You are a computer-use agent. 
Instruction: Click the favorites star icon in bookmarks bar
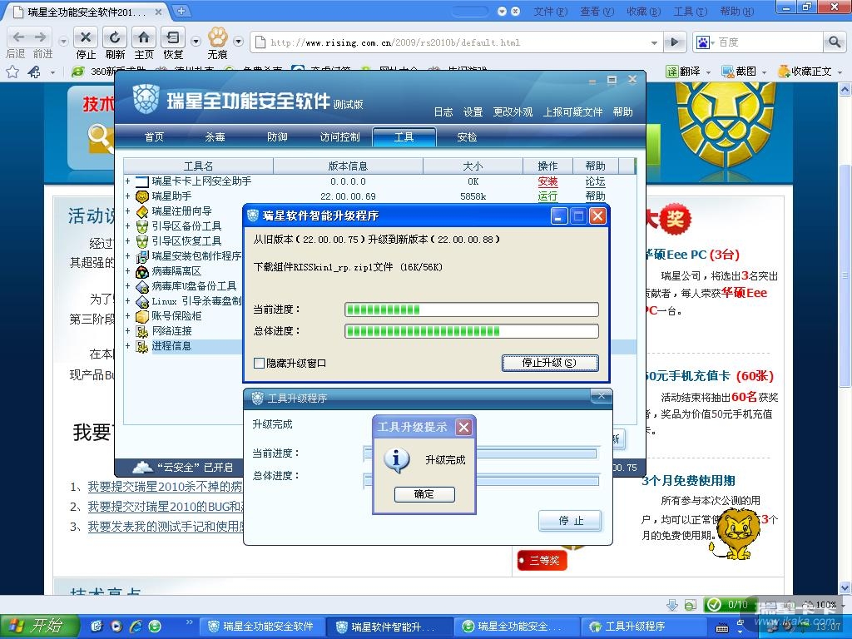coord(12,72)
